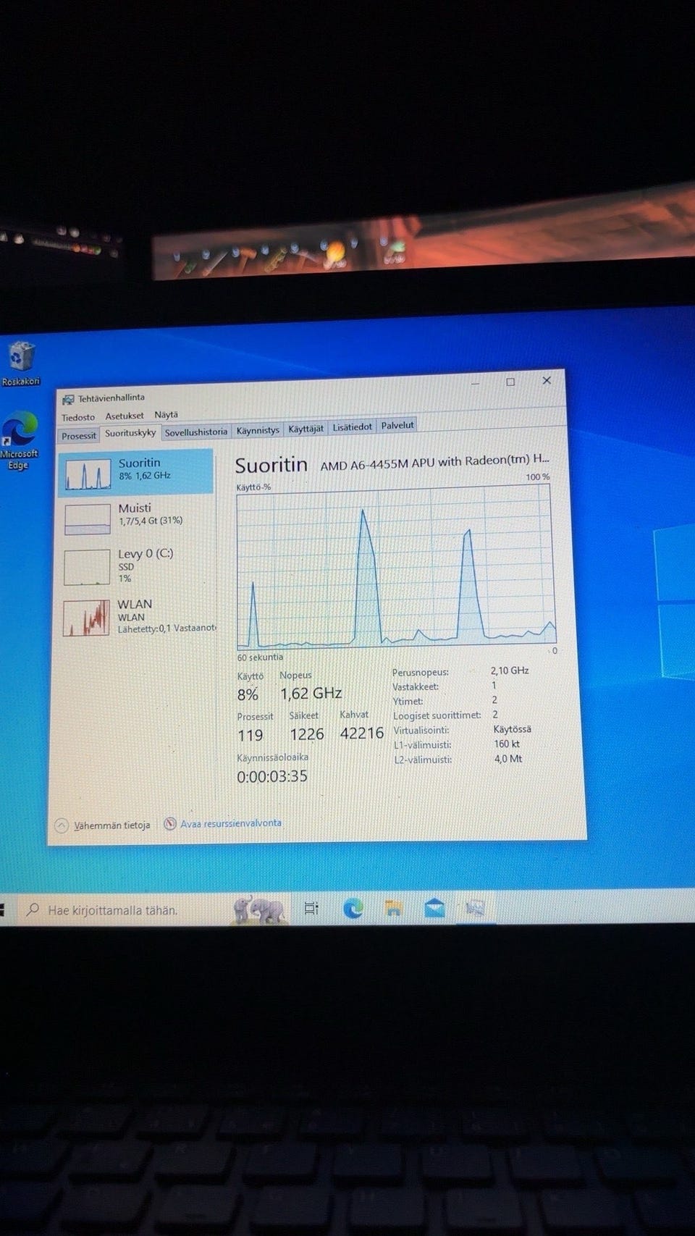This screenshot has height=1236, width=695.
Task: Select Suoritin in the performance sidebar
Action: 136,472
